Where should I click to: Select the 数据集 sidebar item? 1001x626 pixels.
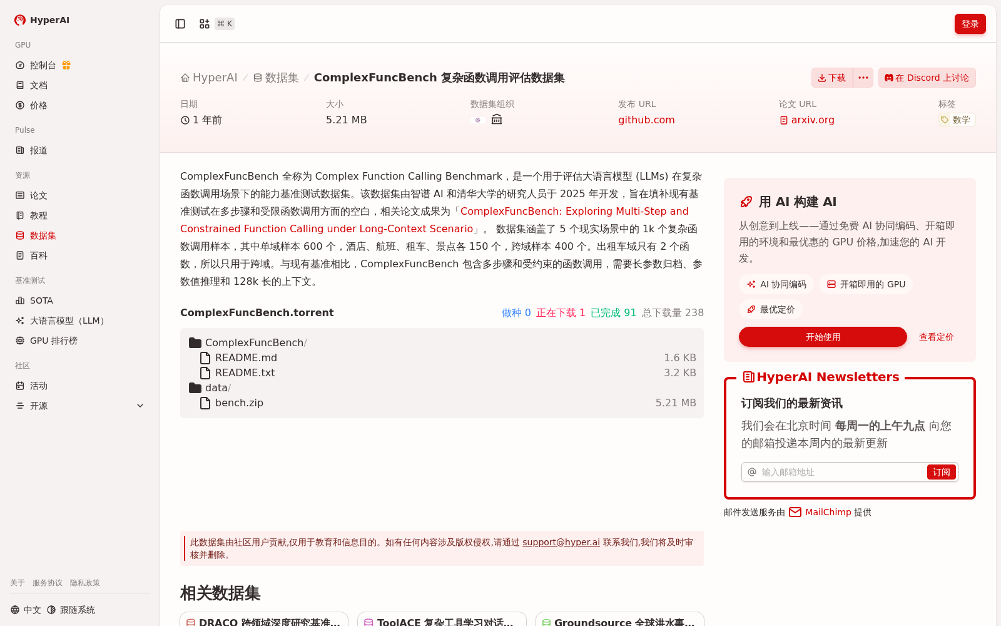tap(80, 235)
